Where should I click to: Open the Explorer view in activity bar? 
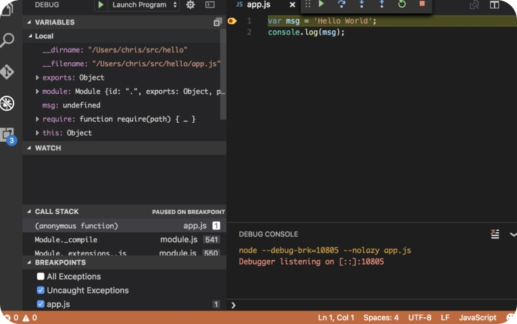pyautogui.click(x=7, y=9)
